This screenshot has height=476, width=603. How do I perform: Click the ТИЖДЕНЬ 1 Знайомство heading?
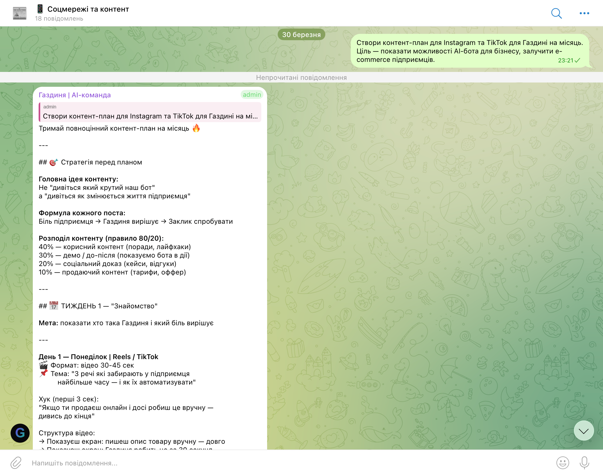coord(109,306)
